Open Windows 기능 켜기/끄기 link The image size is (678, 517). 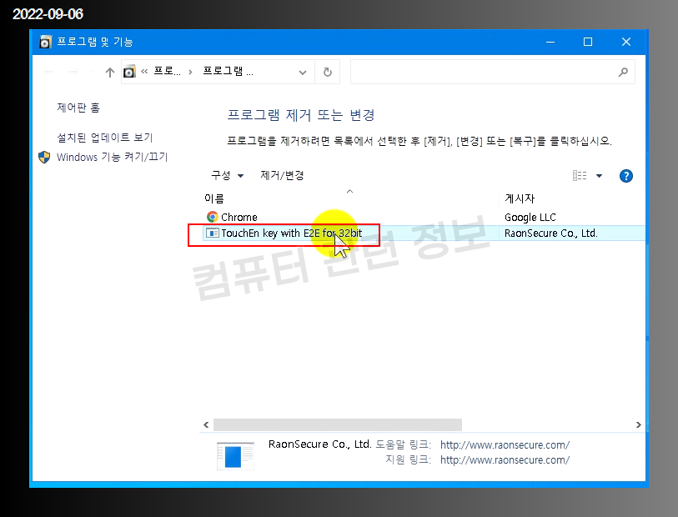[x=112, y=157]
